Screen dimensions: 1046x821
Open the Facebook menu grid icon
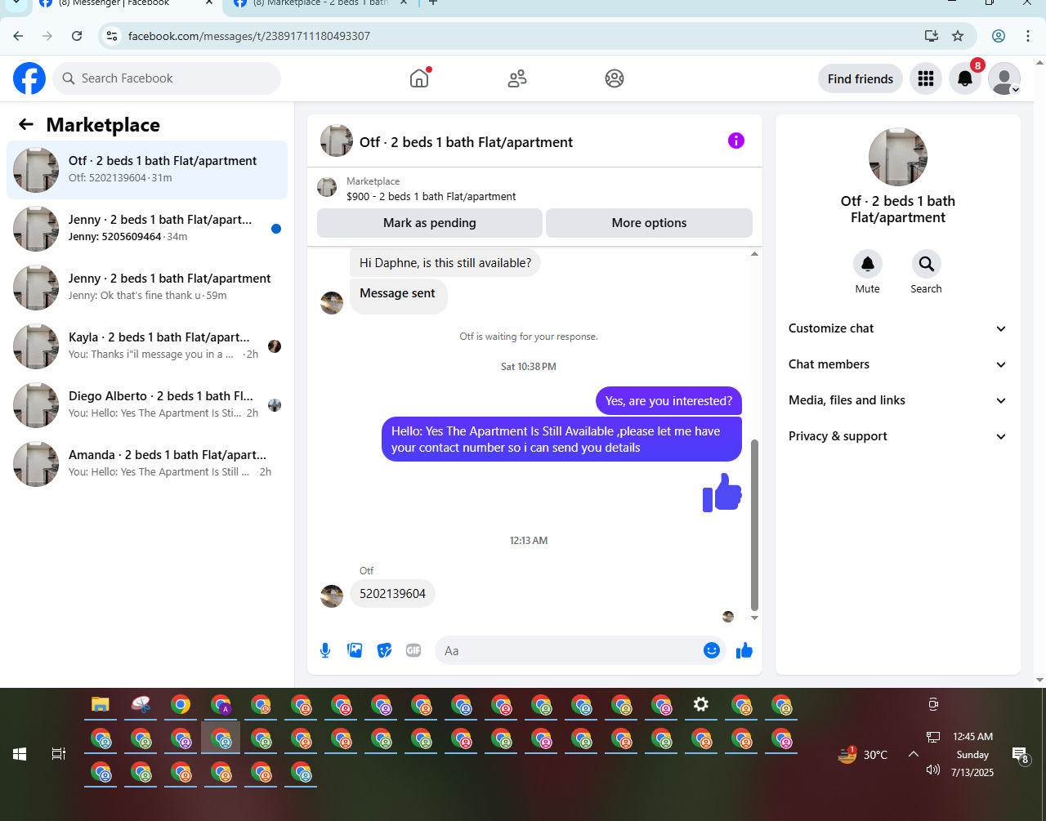pos(926,78)
